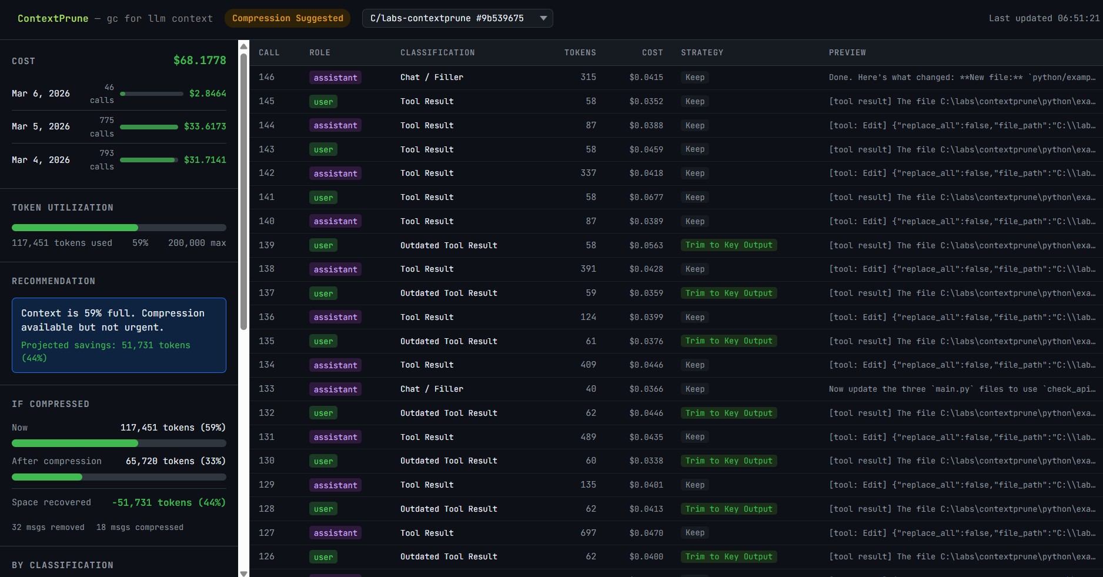Click Trim to Key Output tag in call 137
This screenshot has height=577, width=1103.
pyautogui.click(x=729, y=293)
